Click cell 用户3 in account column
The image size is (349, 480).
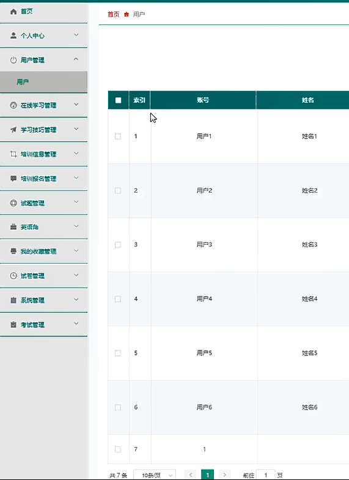point(204,245)
